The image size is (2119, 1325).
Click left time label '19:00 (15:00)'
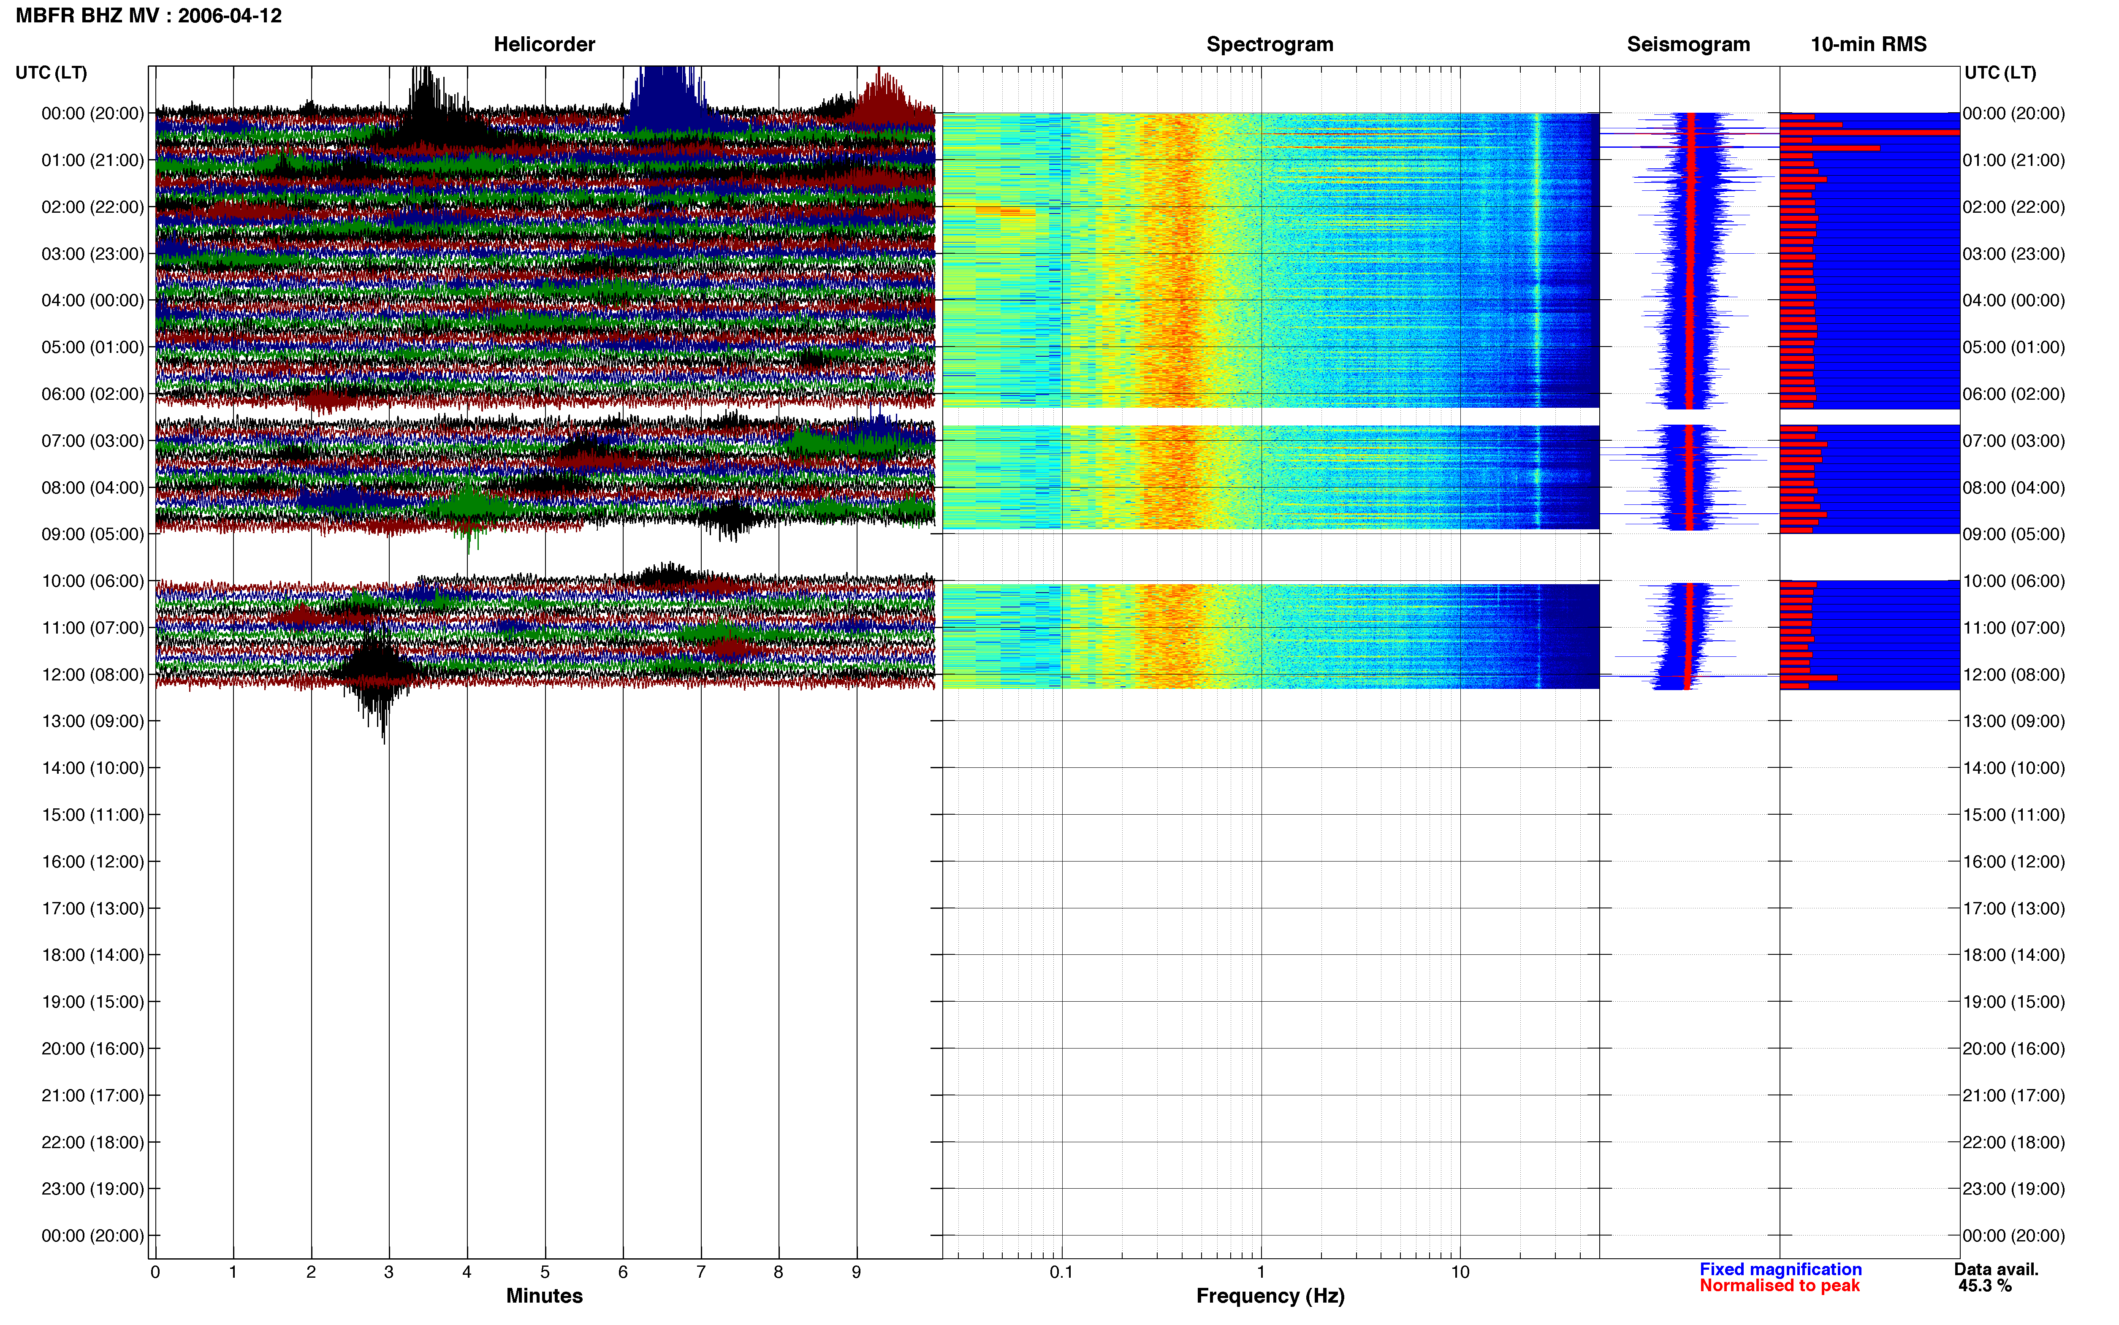[x=92, y=1002]
